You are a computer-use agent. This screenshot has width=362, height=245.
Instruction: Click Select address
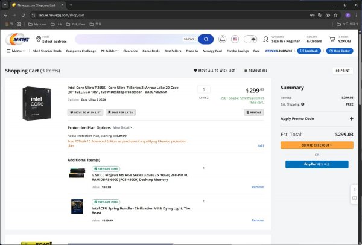[x=54, y=42]
